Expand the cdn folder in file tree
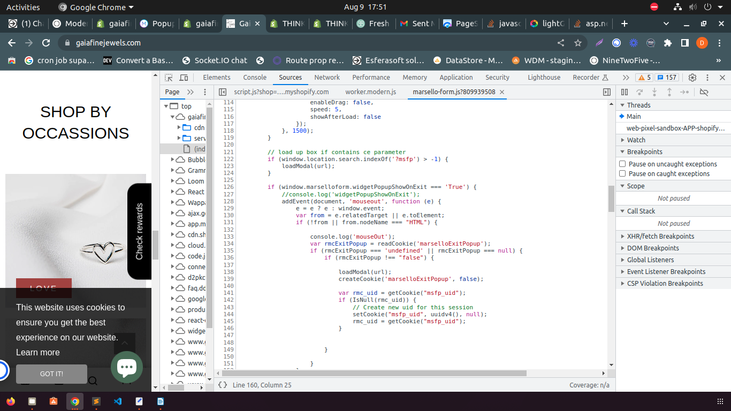 (179, 127)
